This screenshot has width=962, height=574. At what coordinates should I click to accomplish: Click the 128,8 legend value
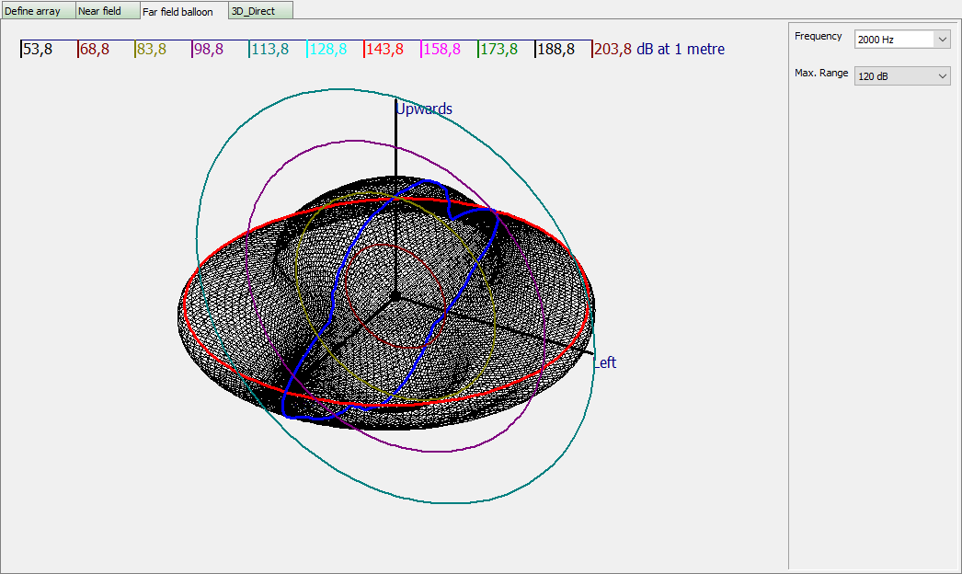327,49
